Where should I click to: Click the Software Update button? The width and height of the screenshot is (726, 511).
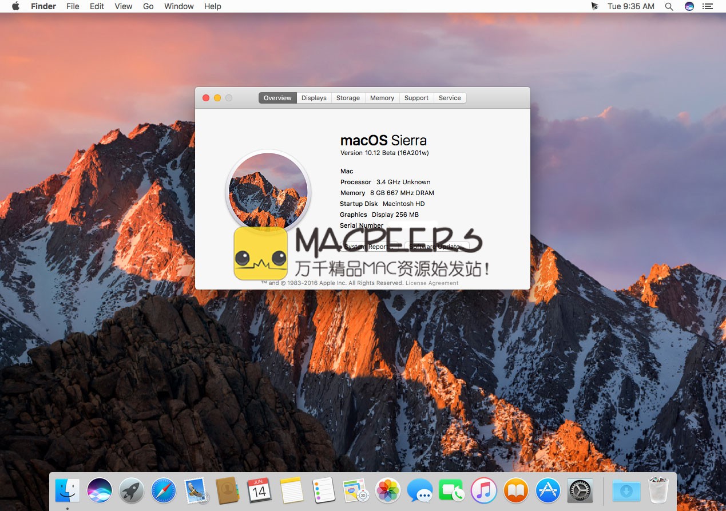click(x=437, y=247)
